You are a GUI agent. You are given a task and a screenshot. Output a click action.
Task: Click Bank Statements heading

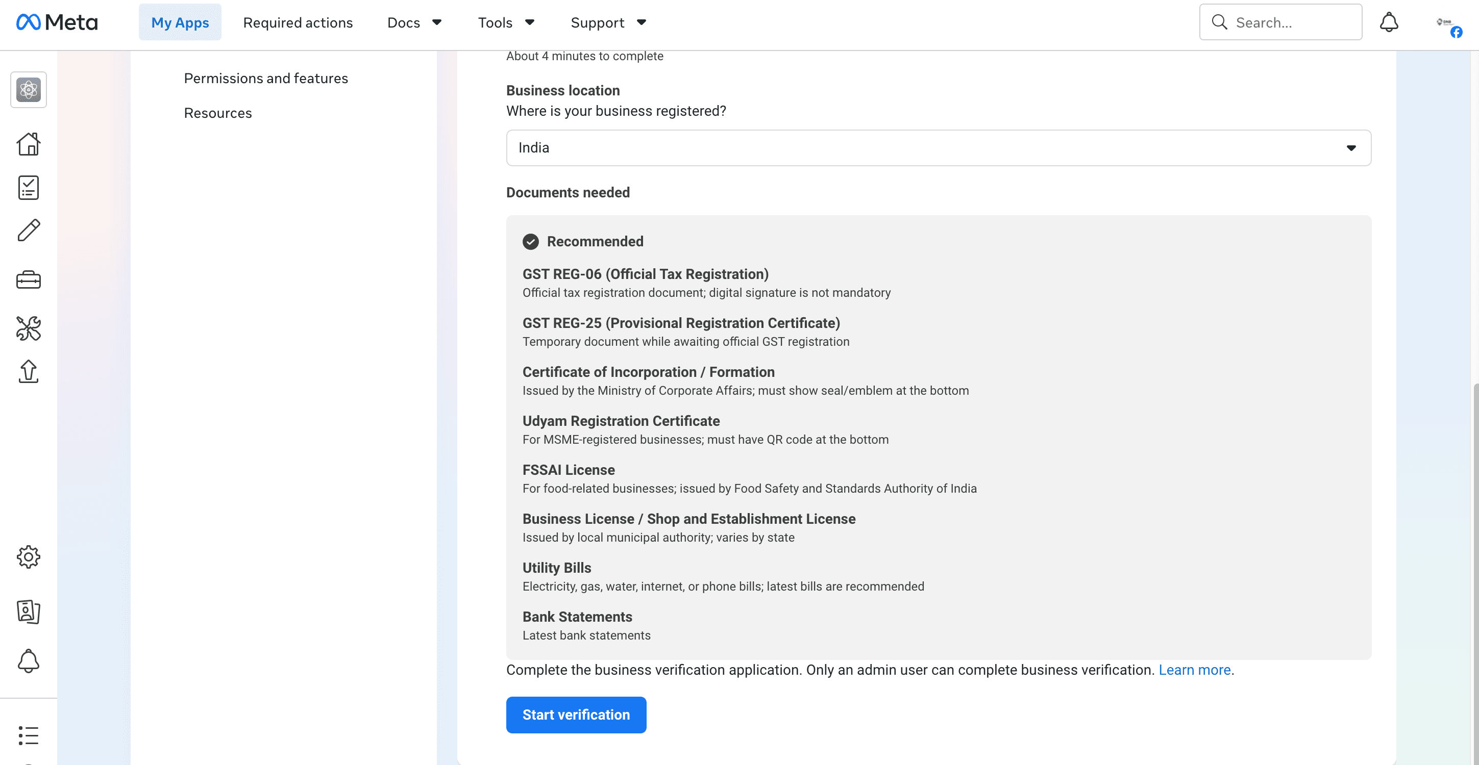[x=577, y=617]
